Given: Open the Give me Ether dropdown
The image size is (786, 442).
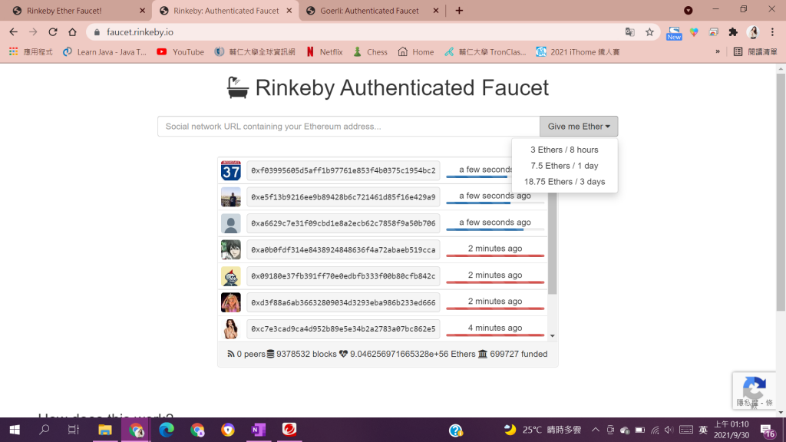Looking at the screenshot, I should click(579, 127).
